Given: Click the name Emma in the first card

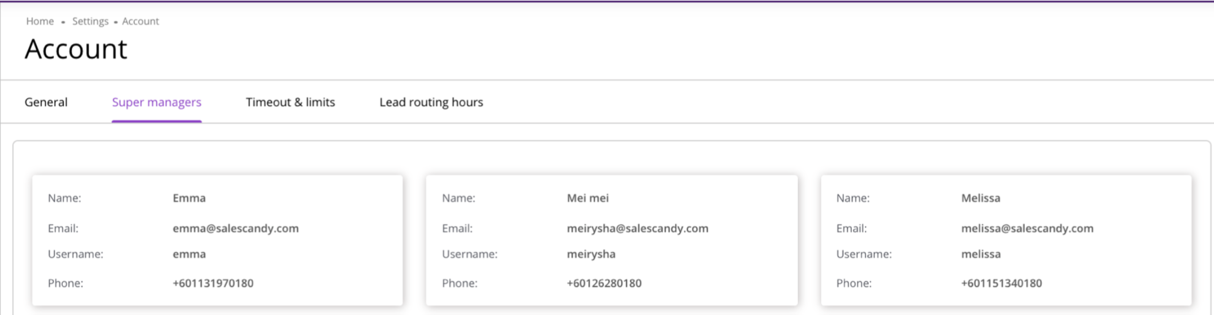Looking at the screenshot, I should (x=189, y=198).
